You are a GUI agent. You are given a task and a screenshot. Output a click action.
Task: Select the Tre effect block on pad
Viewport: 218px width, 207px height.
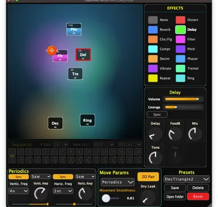[75, 74]
